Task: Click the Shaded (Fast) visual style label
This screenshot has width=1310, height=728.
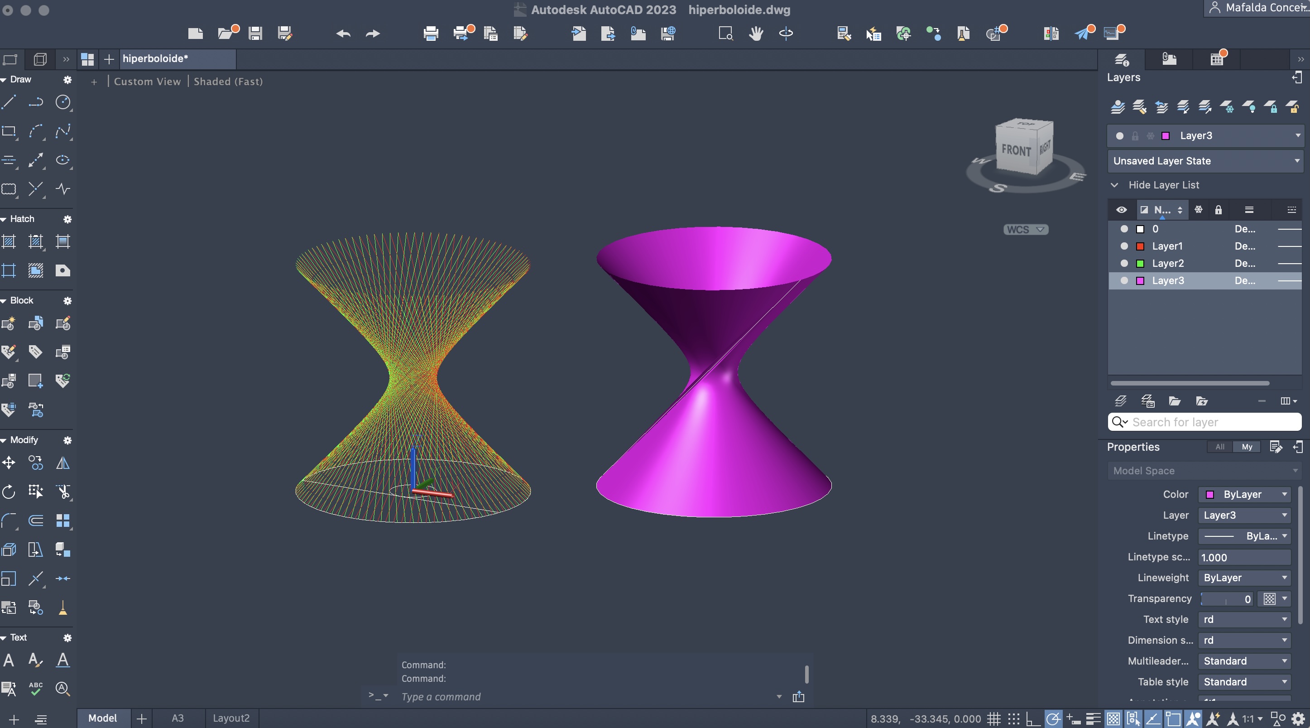Action: pos(228,82)
